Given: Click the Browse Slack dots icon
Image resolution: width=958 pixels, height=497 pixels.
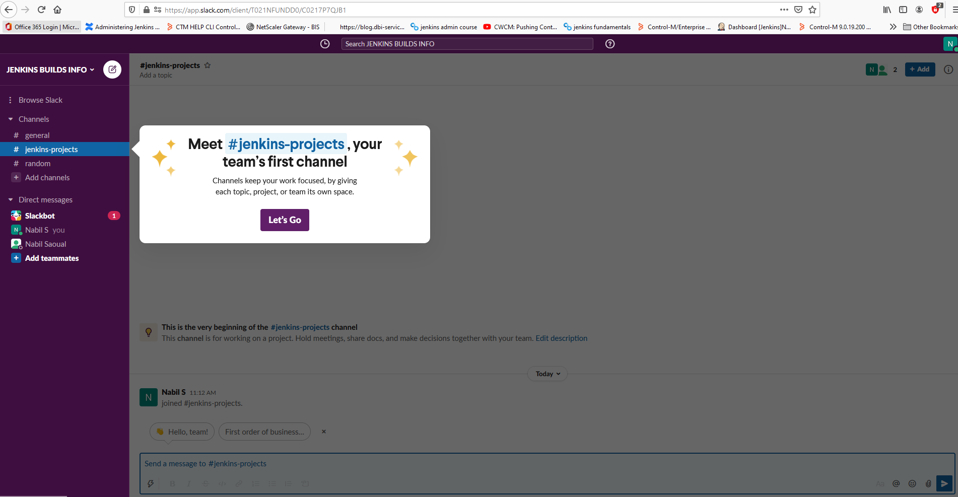Looking at the screenshot, I should coord(10,100).
